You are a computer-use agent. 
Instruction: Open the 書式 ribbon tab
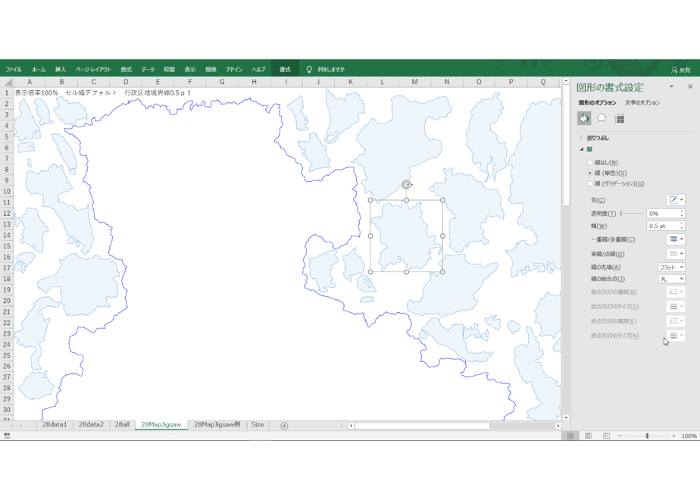(285, 69)
